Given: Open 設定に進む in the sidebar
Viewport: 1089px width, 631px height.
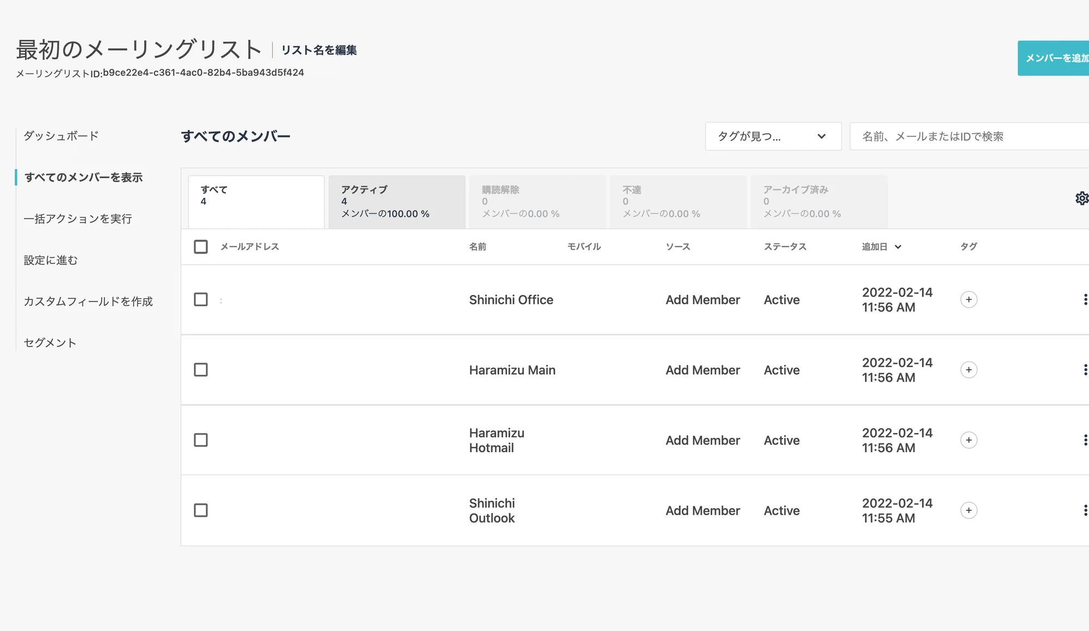Looking at the screenshot, I should (x=51, y=260).
